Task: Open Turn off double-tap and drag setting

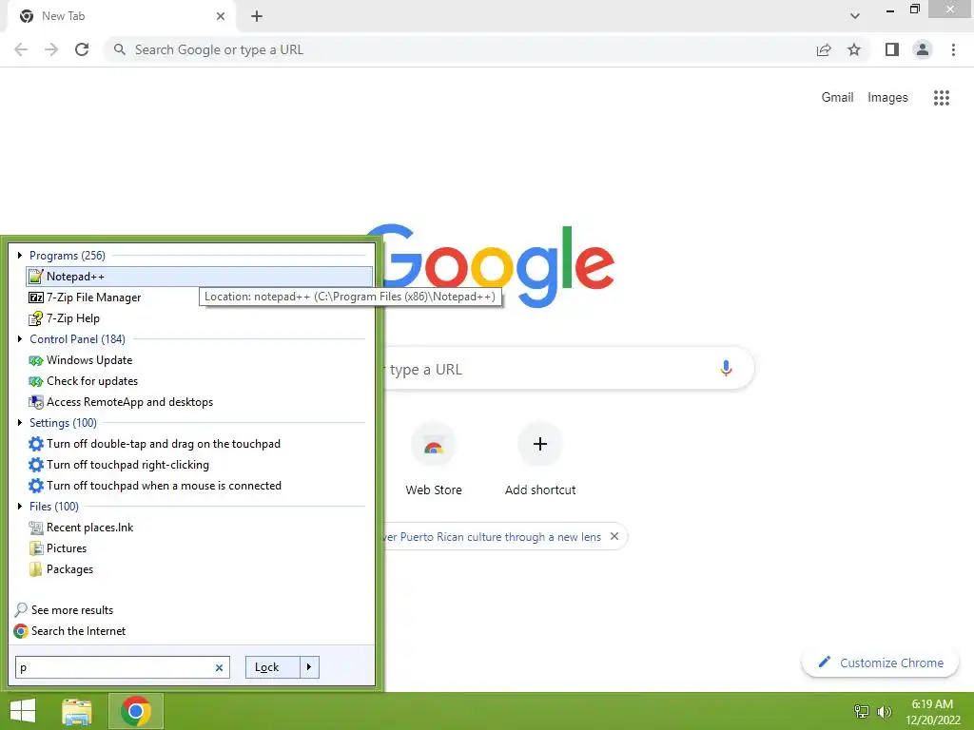Action: tap(164, 444)
